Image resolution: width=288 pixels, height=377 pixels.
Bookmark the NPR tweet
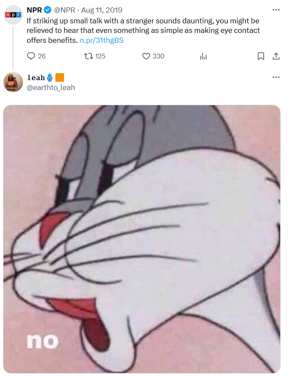point(261,56)
